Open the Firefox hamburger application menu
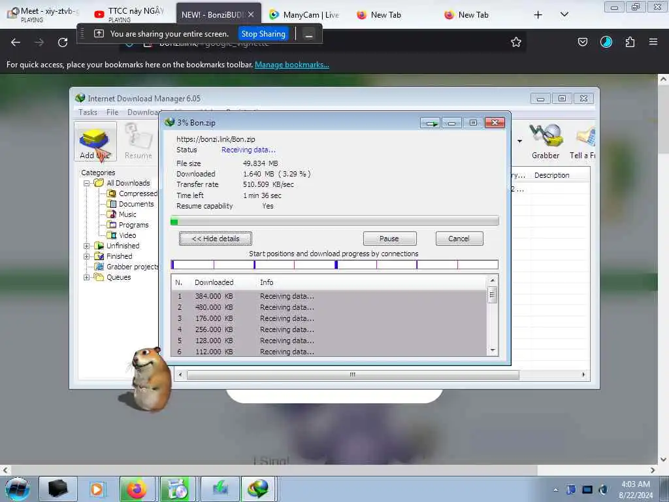Image resolution: width=669 pixels, height=502 pixels. click(x=653, y=42)
